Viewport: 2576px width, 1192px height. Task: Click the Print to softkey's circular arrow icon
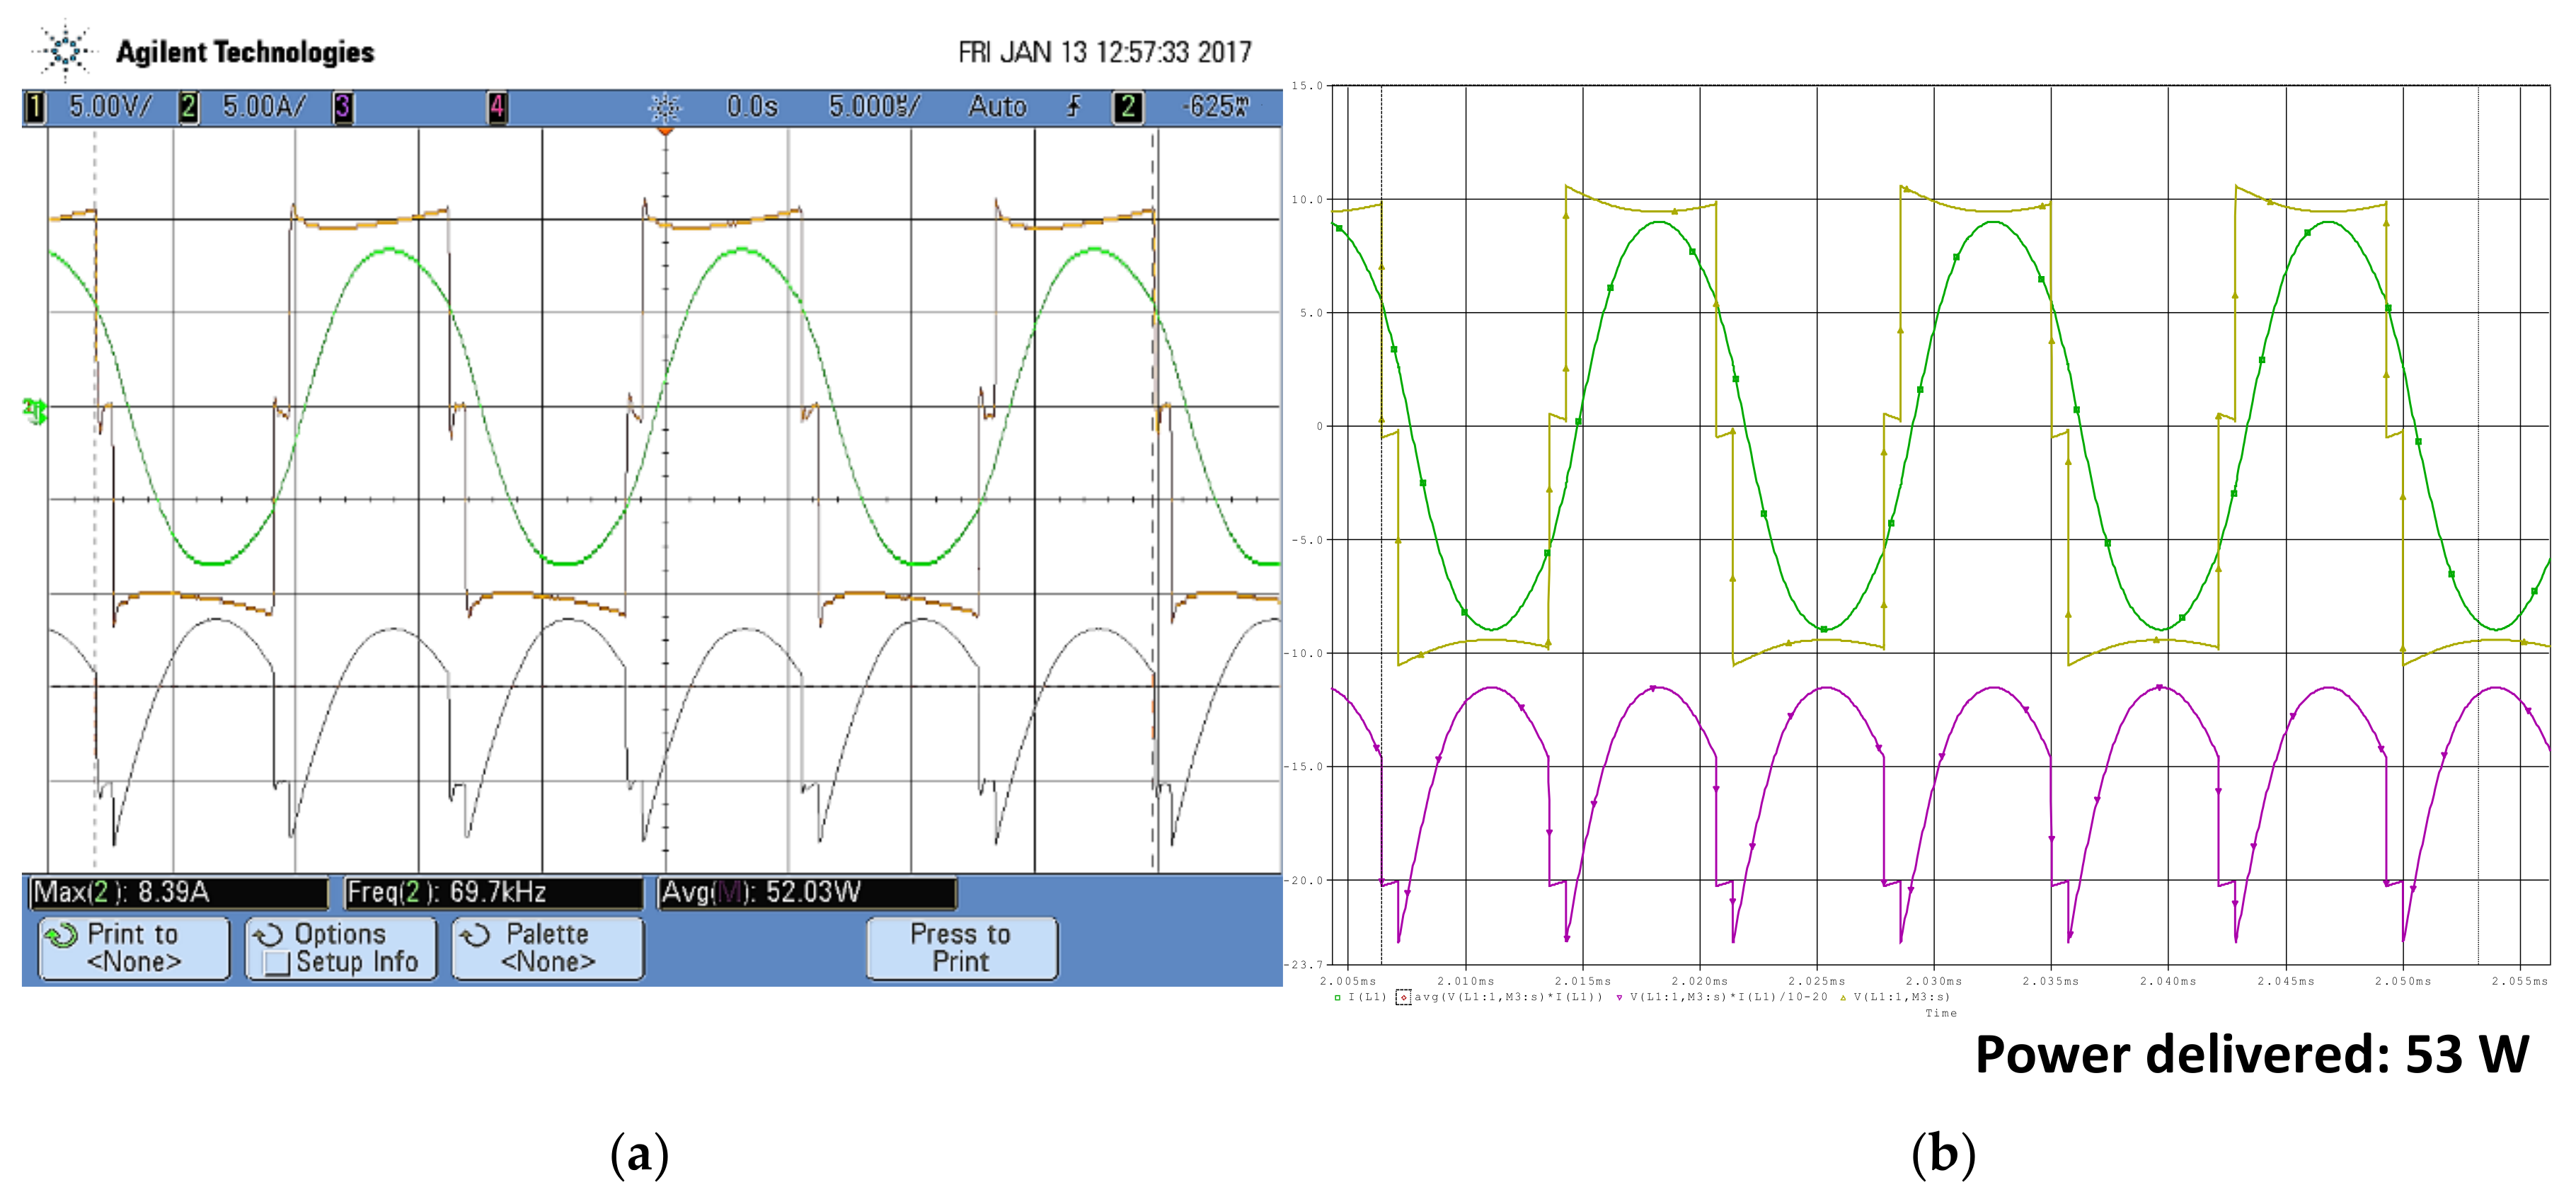(x=61, y=936)
